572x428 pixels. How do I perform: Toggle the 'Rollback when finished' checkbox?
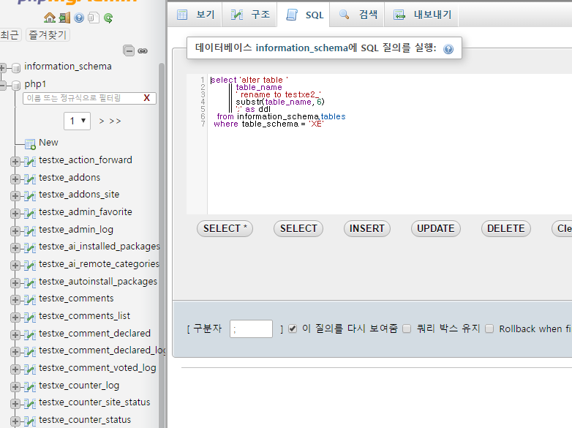(x=489, y=329)
